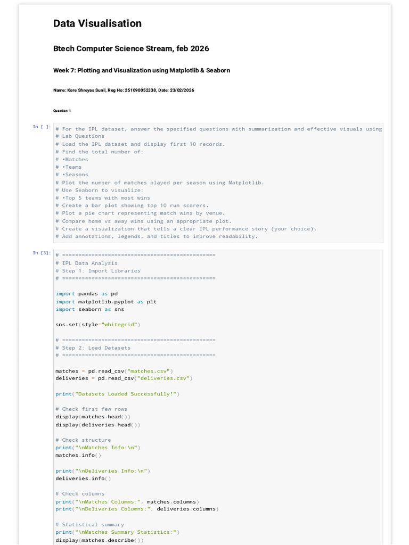Image resolution: width=409 pixels, height=545 pixels.
Task: Select the 'In [3]:' cell prompt
Action: coord(42,253)
